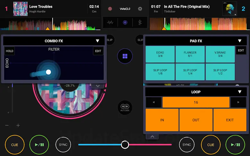Tap the deck 1 Play/Pause button

[39, 145]
